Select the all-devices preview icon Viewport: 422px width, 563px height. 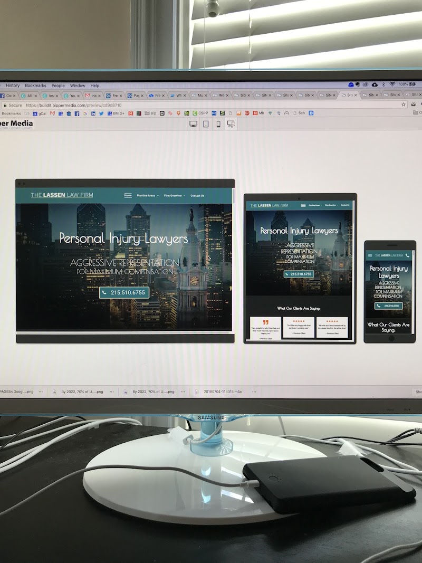click(231, 124)
